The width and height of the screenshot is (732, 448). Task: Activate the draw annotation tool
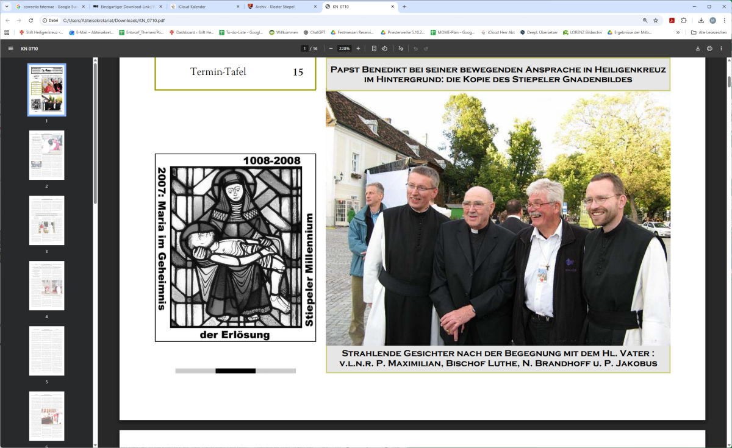coord(401,48)
